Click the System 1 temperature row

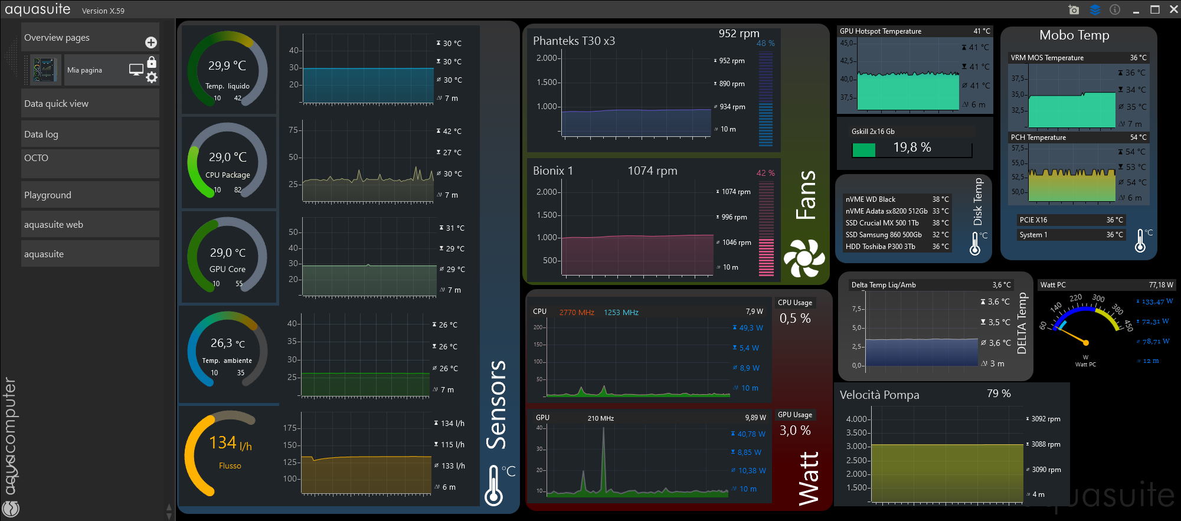click(x=1071, y=235)
